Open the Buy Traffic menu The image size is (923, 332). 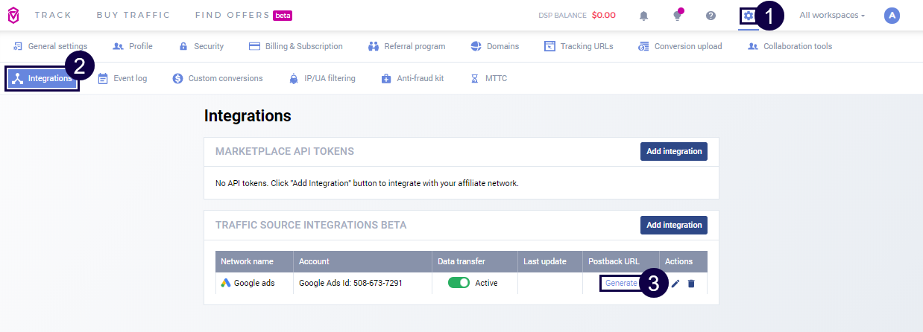(133, 15)
